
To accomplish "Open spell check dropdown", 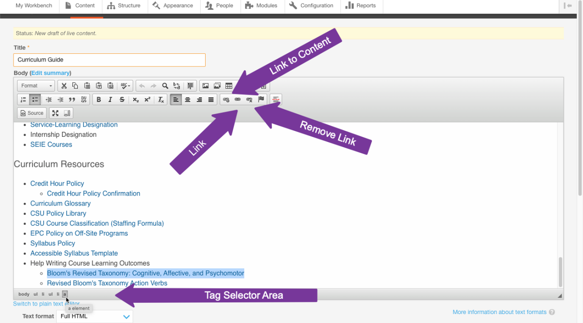I will (x=125, y=86).
